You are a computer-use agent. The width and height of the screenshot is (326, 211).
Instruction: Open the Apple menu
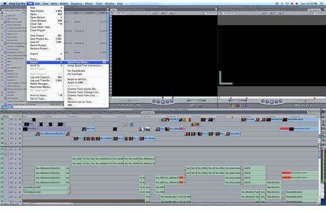coord(4,4)
